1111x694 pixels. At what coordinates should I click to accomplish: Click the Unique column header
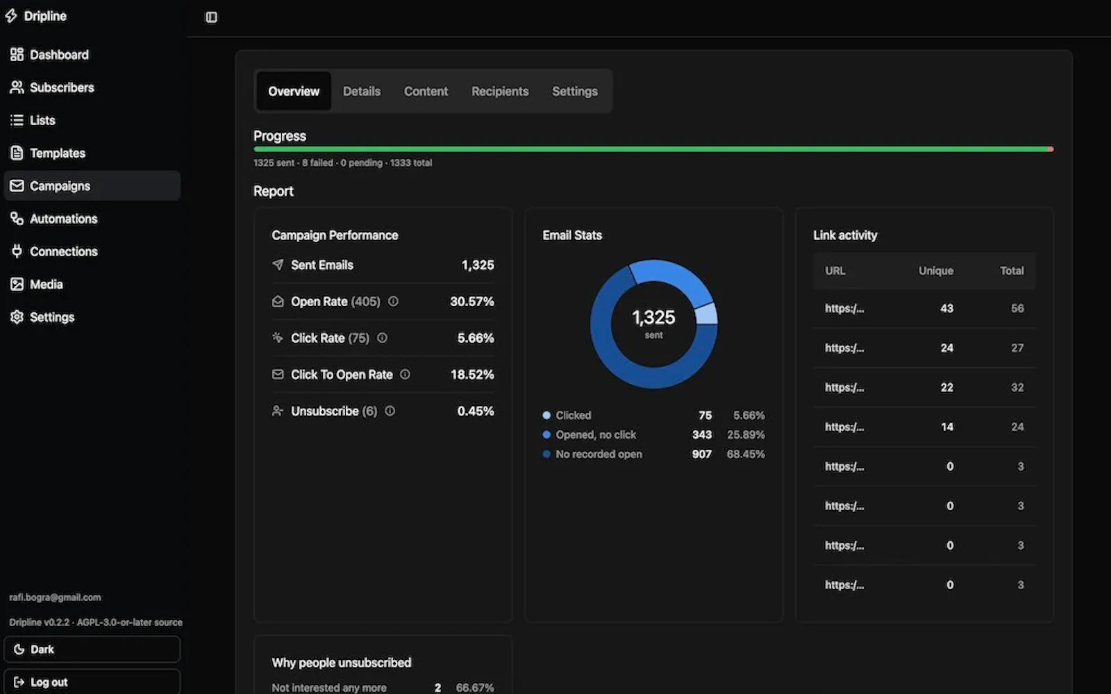tap(936, 271)
